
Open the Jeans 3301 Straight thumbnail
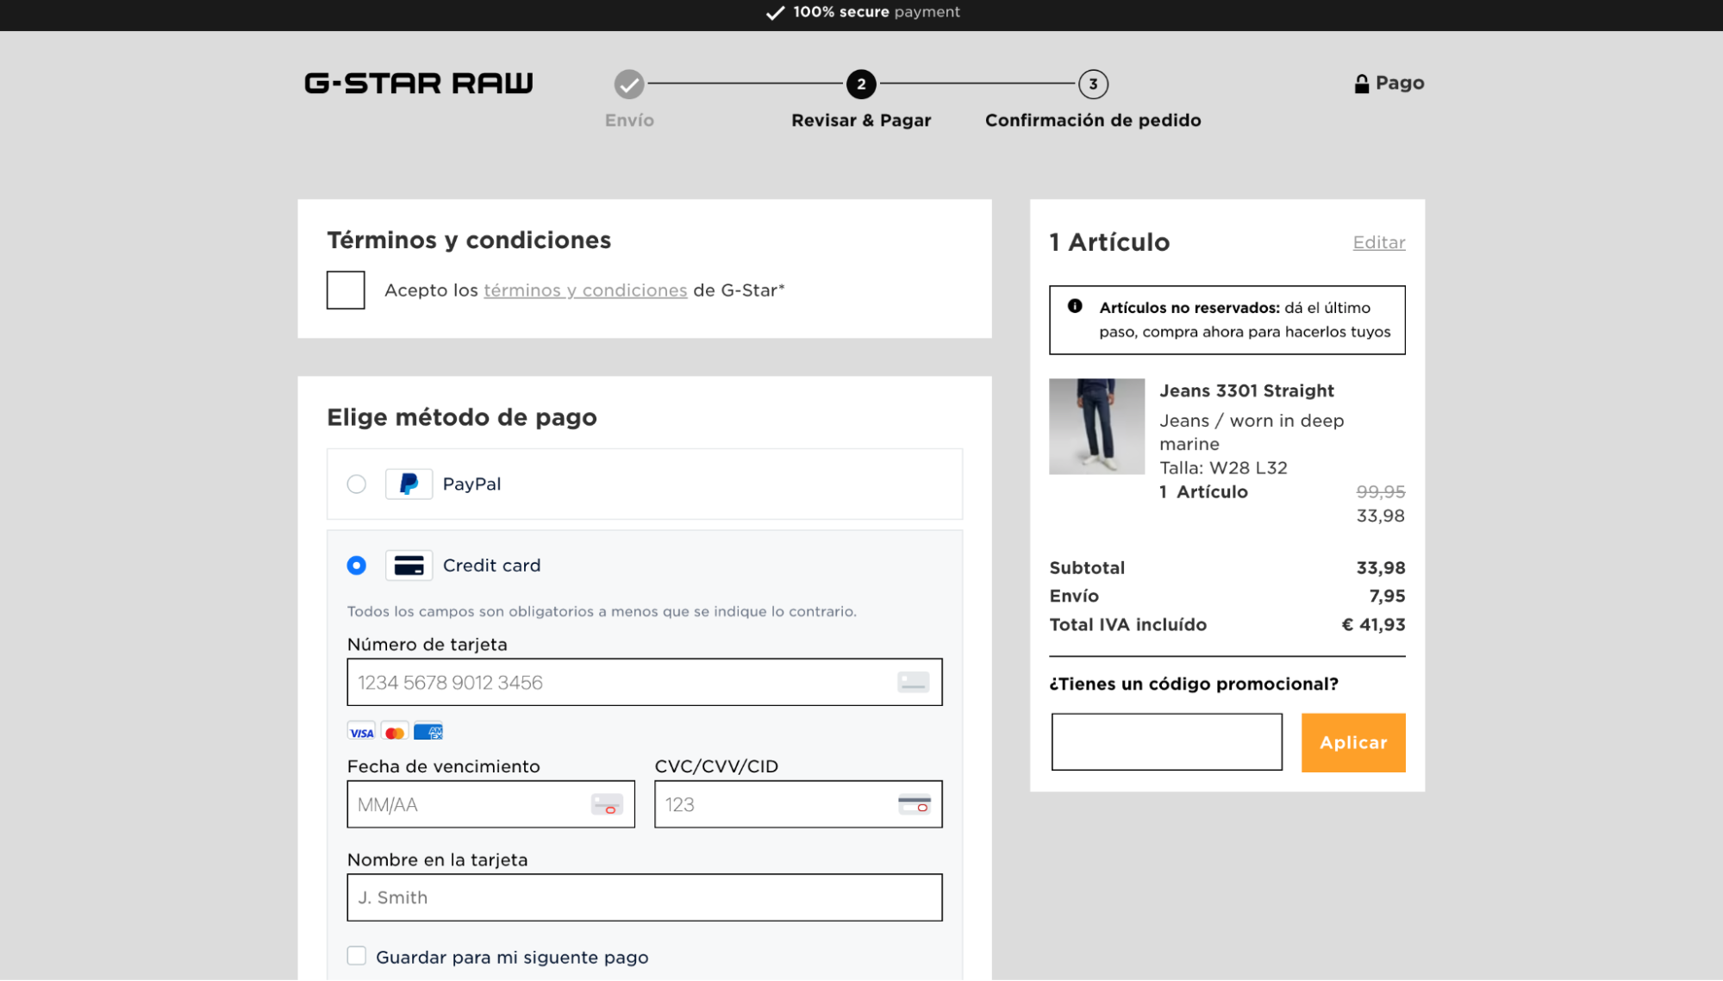(1097, 427)
